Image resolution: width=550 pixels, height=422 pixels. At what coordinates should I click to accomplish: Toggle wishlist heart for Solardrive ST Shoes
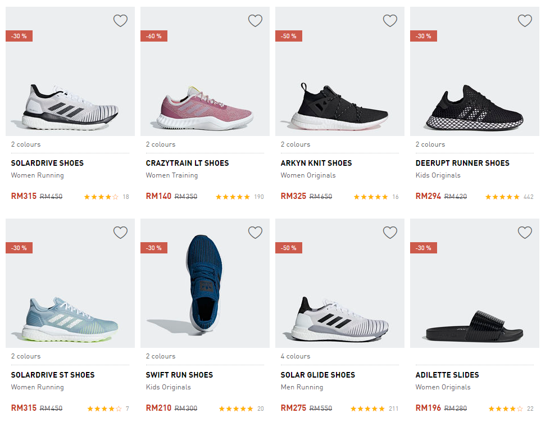pyautogui.click(x=121, y=233)
